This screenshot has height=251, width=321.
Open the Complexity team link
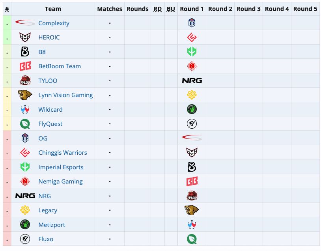(x=54, y=23)
